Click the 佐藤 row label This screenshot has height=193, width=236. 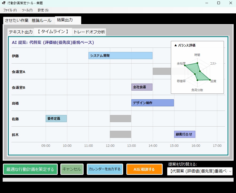(15, 119)
